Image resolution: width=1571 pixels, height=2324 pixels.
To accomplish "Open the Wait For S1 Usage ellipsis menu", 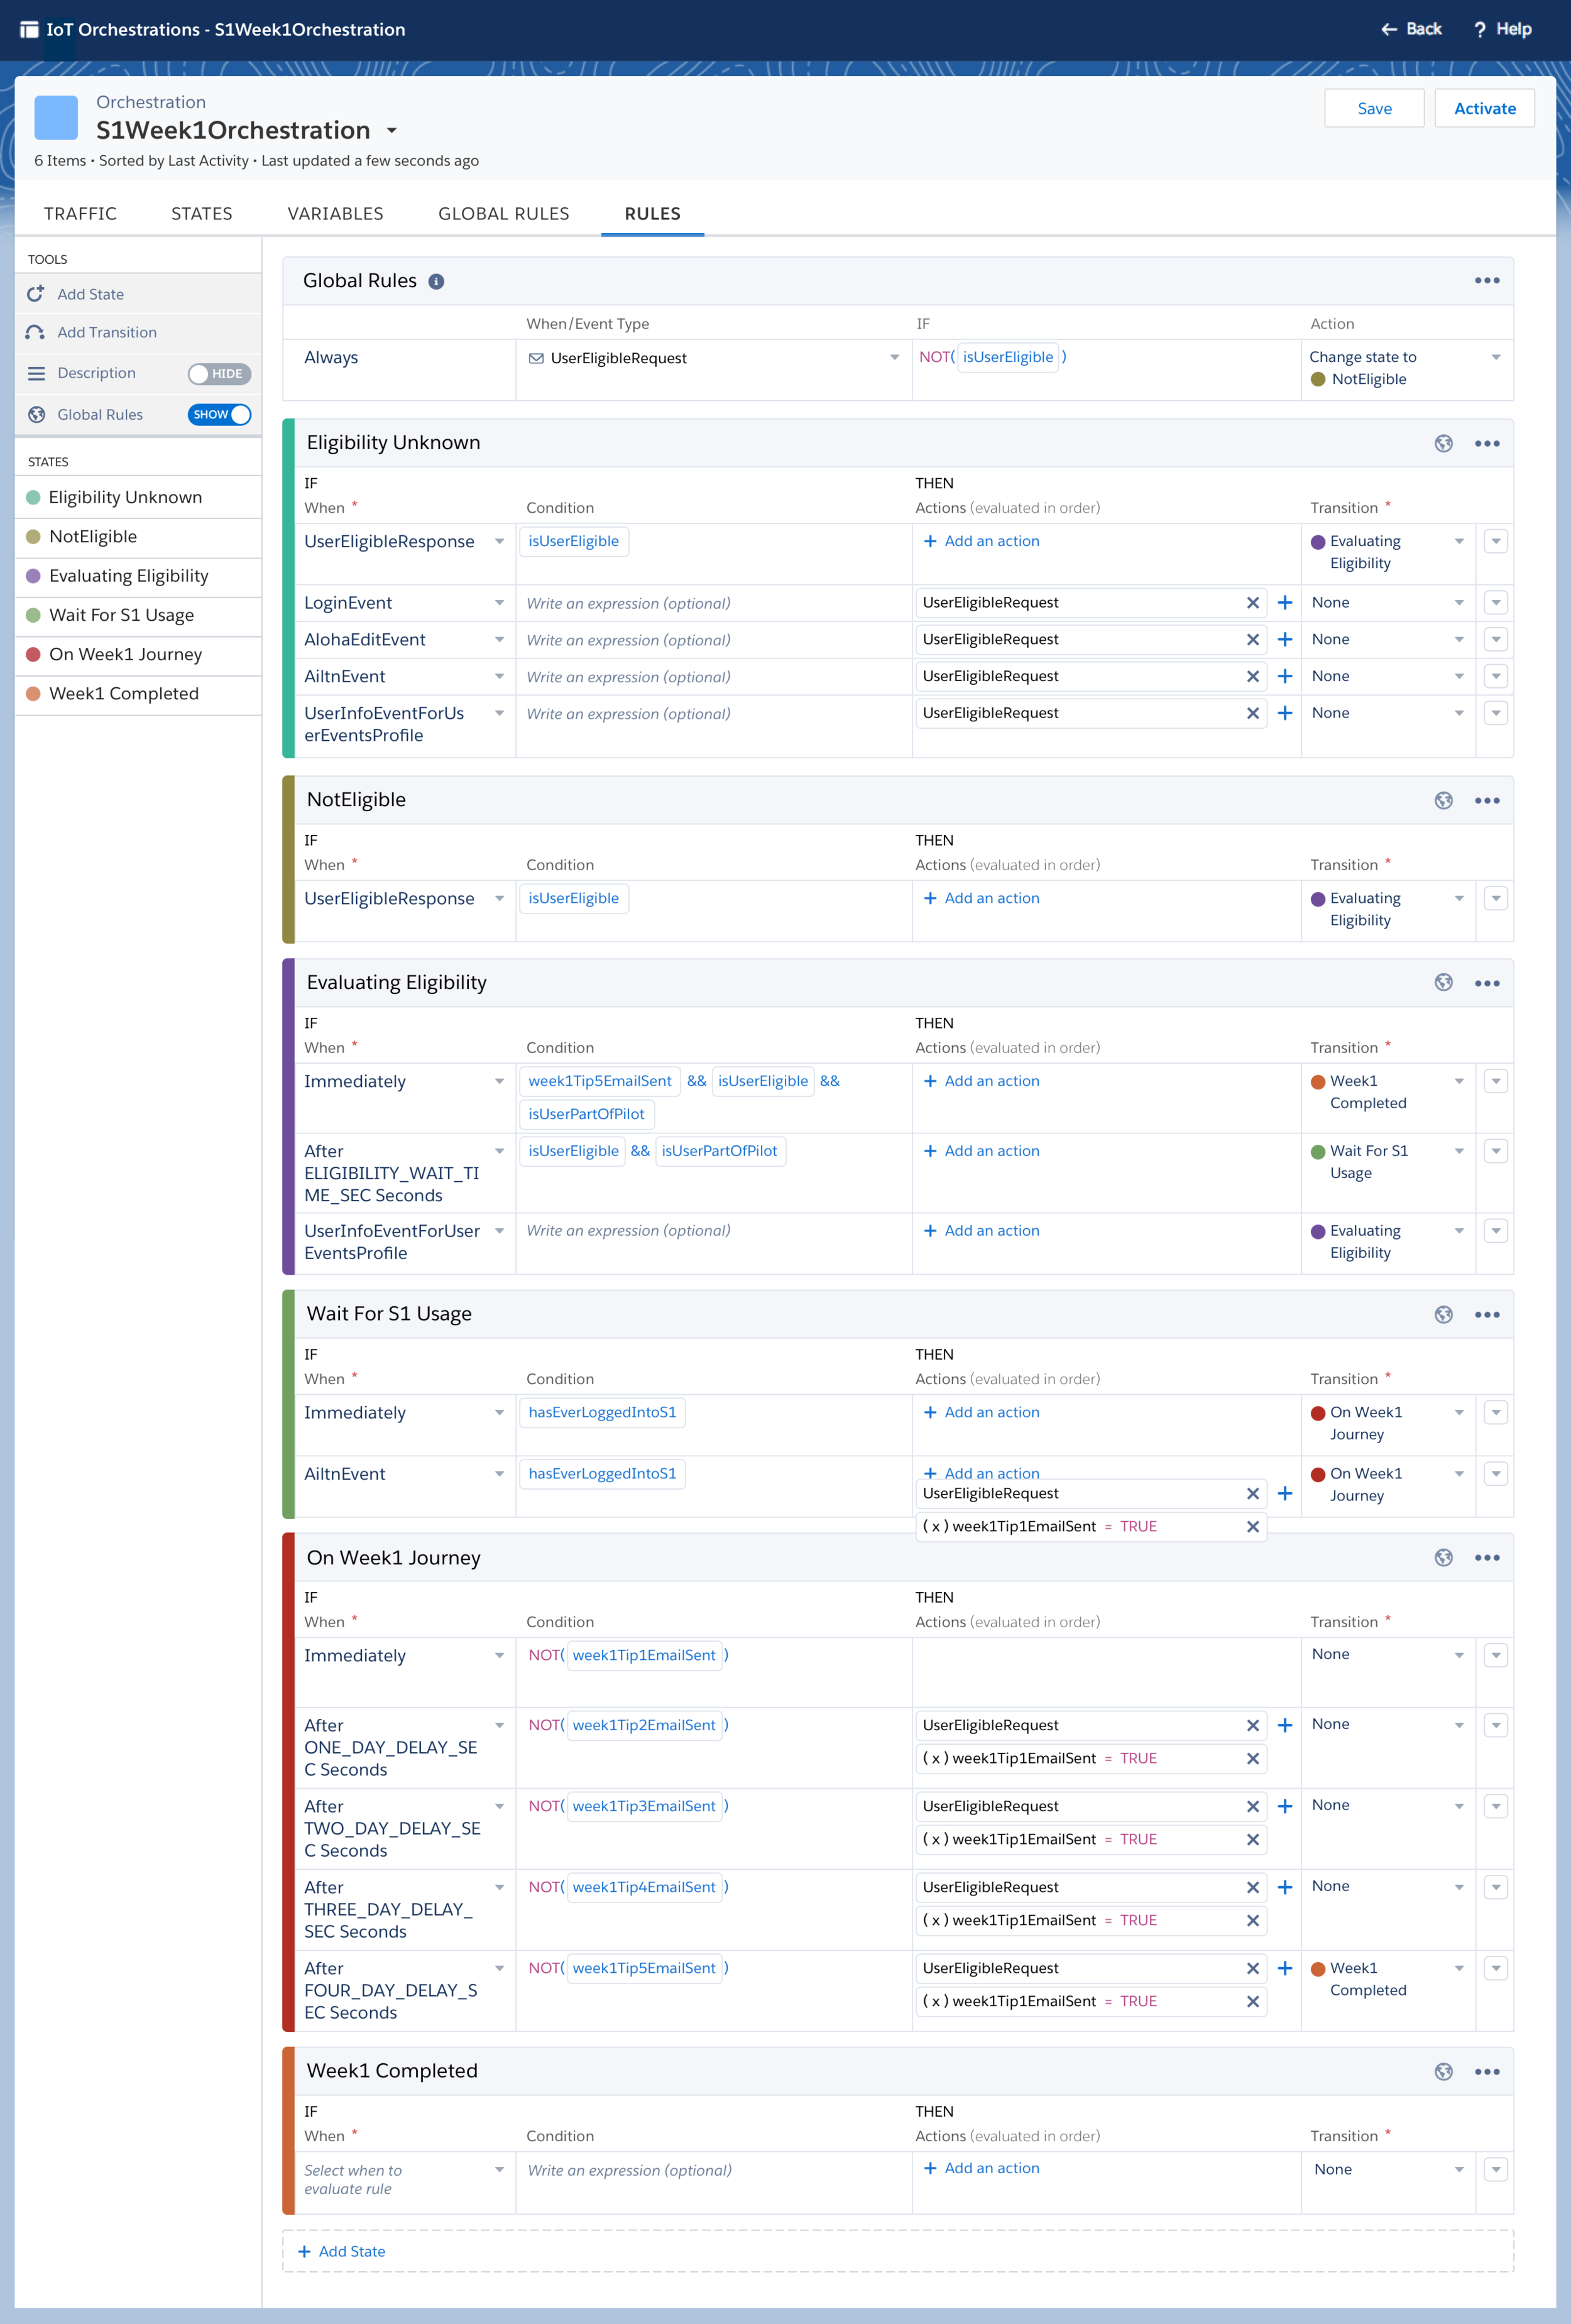I will (x=1487, y=1314).
